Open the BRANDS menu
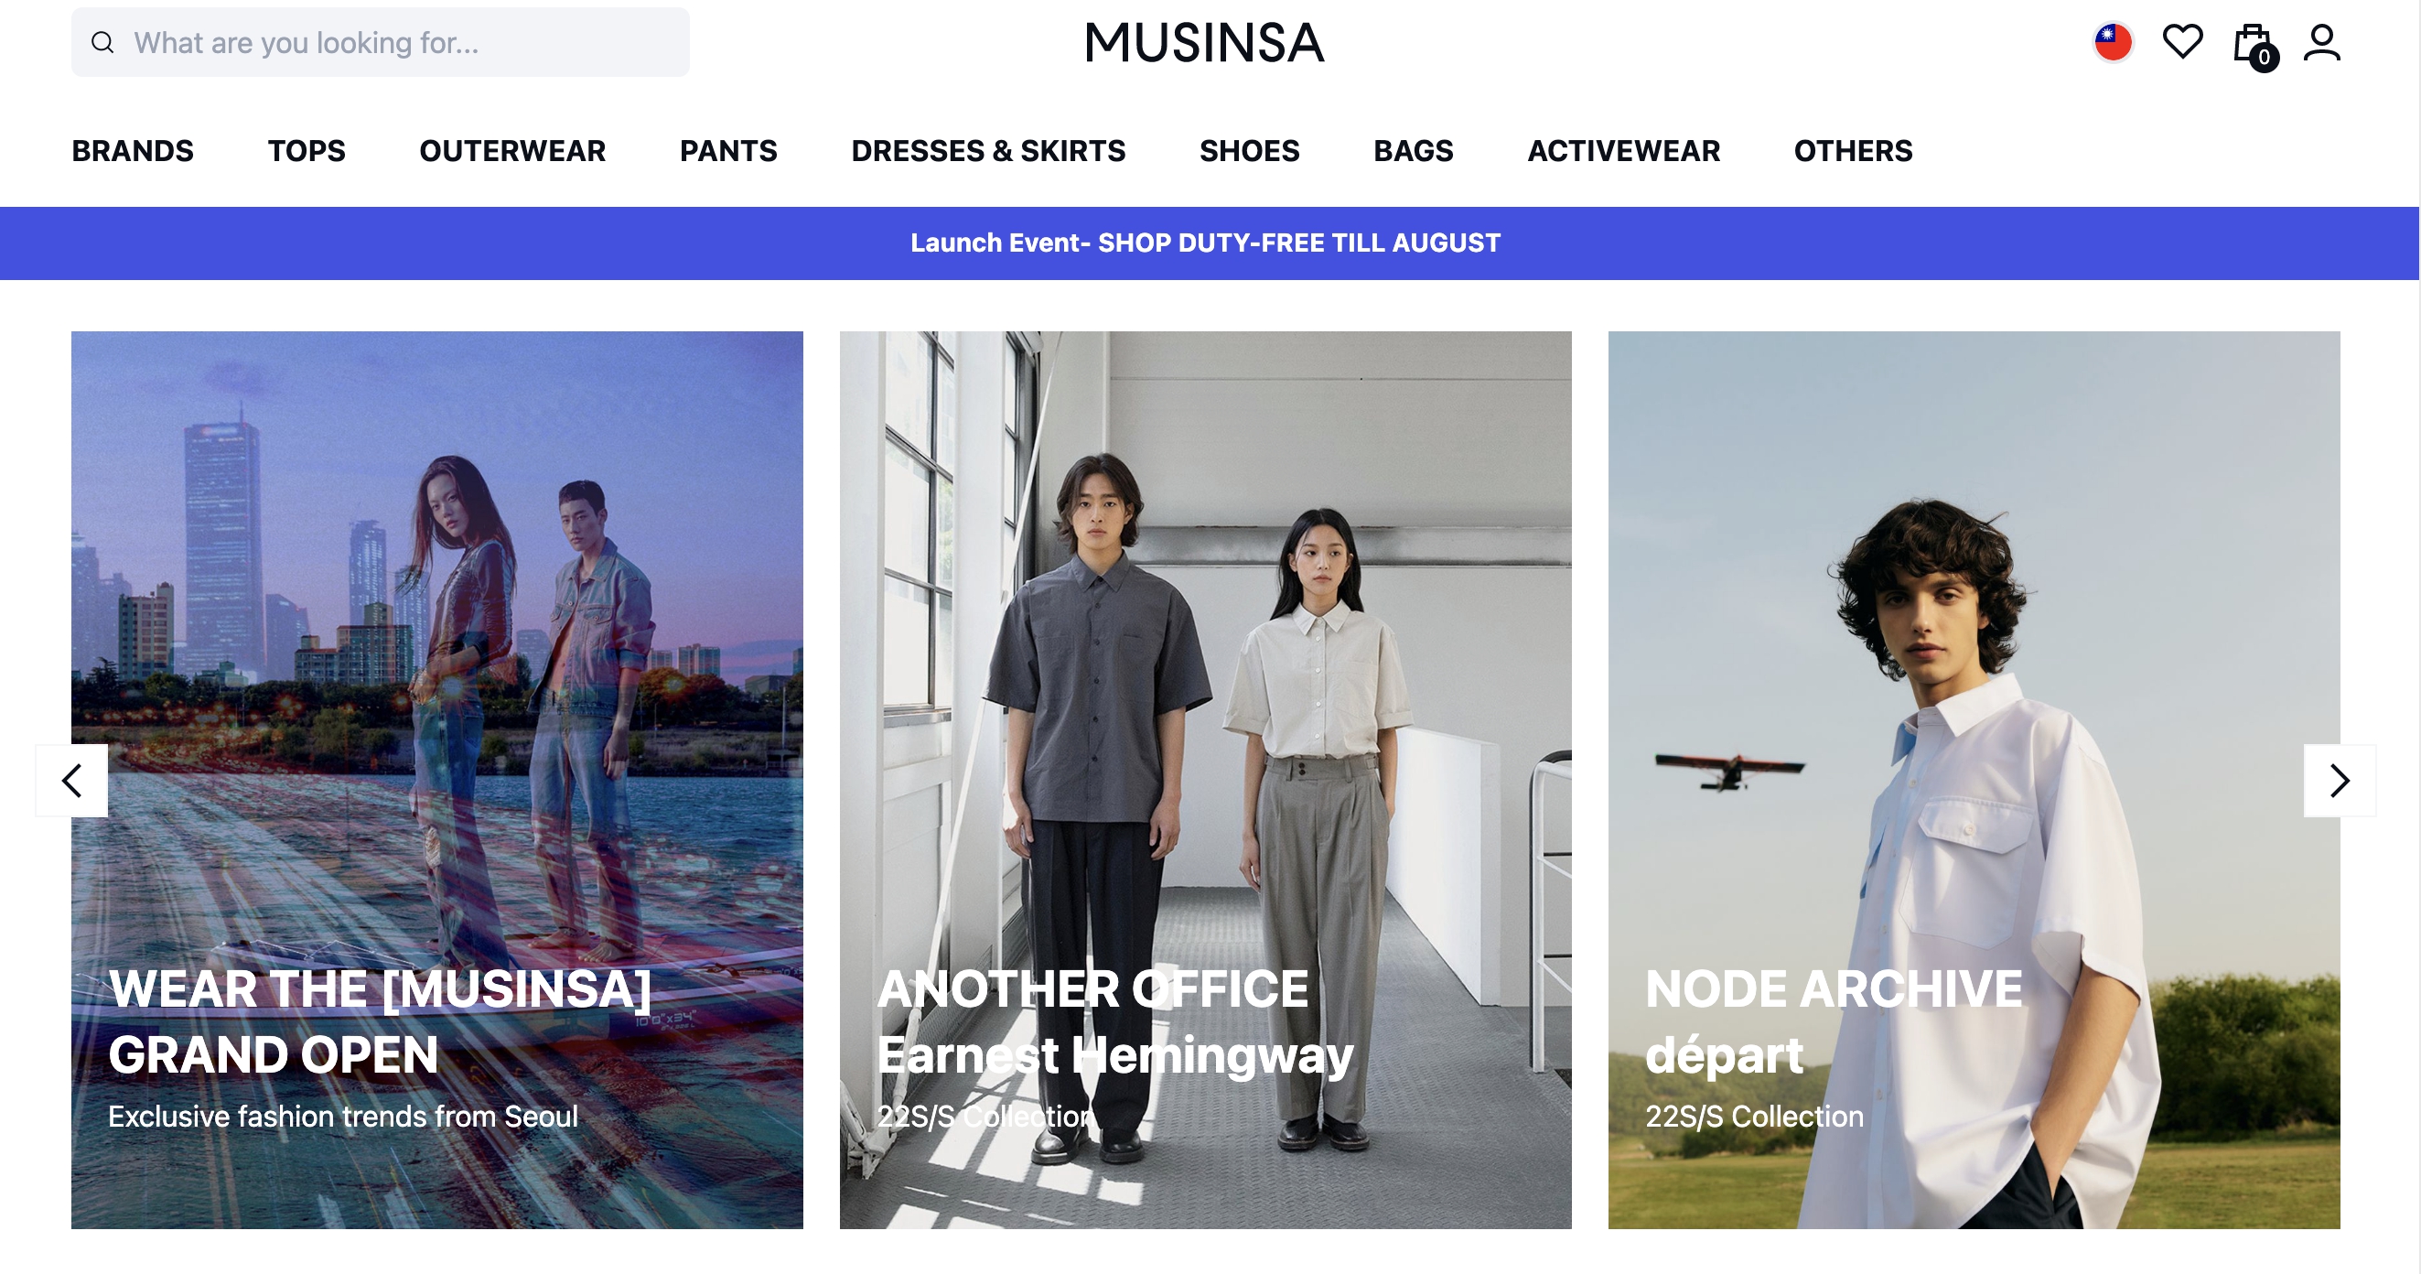 coord(133,150)
